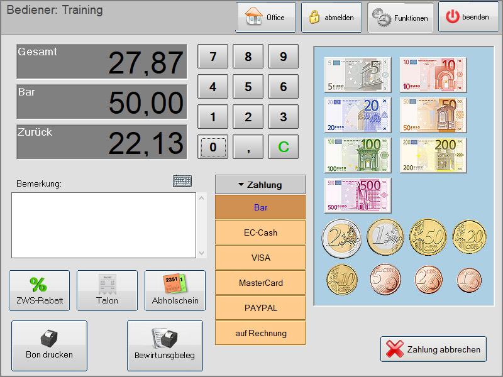Open the on-screen keyboard icon
Screen dimensions: 503x377
click(x=182, y=182)
